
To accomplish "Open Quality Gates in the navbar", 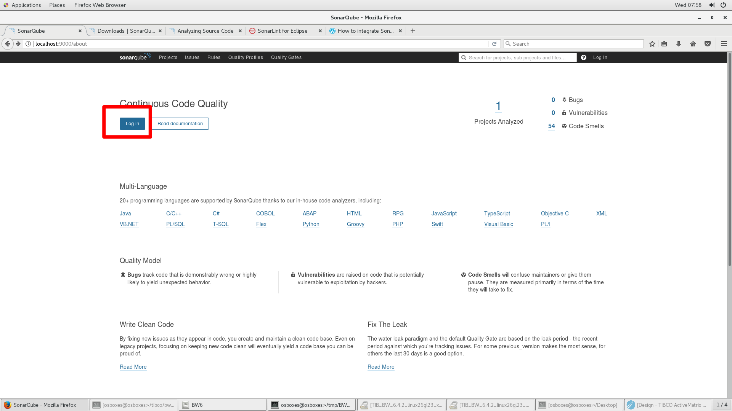I will click(x=286, y=57).
